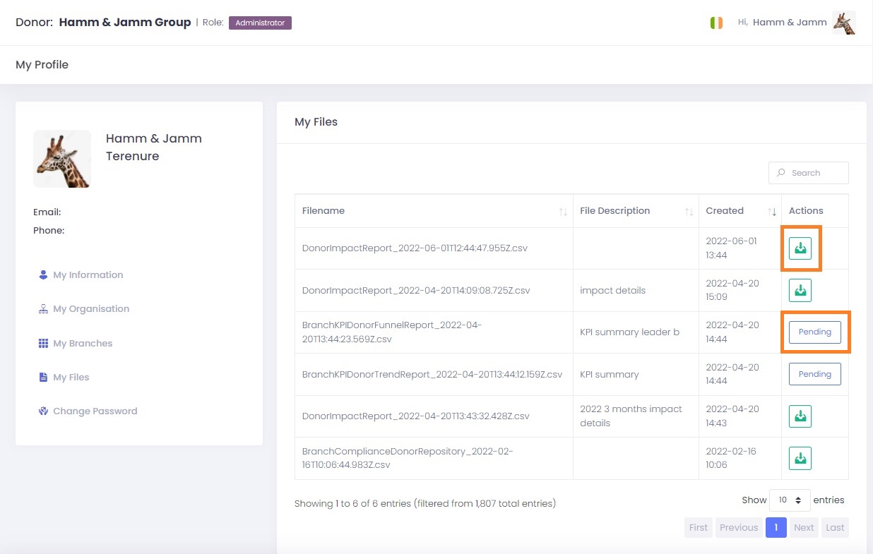Click Pending button for BranchKPIDonorFunnelReport

click(x=814, y=332)
